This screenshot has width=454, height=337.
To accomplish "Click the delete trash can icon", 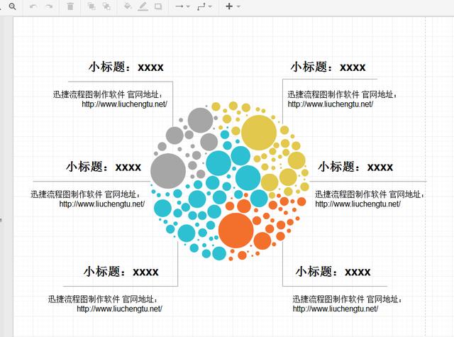I will pos(70,6).
